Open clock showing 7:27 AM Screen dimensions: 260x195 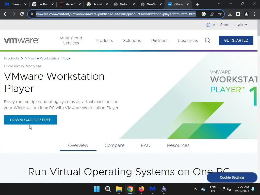coord(242,189)
